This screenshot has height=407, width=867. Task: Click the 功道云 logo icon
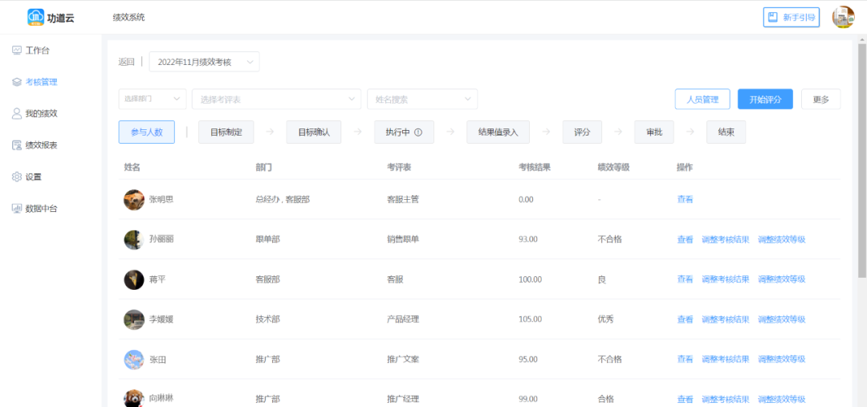click(36, 17)
